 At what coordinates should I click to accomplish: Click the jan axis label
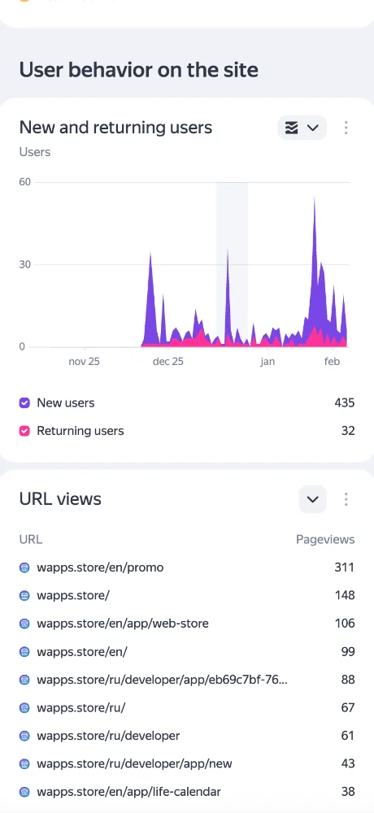267,362
